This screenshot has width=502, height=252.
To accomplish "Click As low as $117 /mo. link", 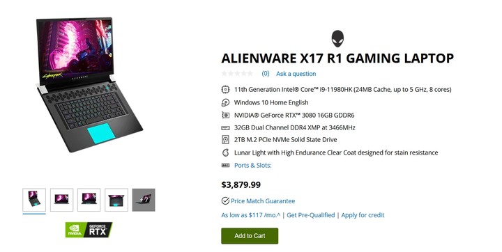I will tap(250, 215).
